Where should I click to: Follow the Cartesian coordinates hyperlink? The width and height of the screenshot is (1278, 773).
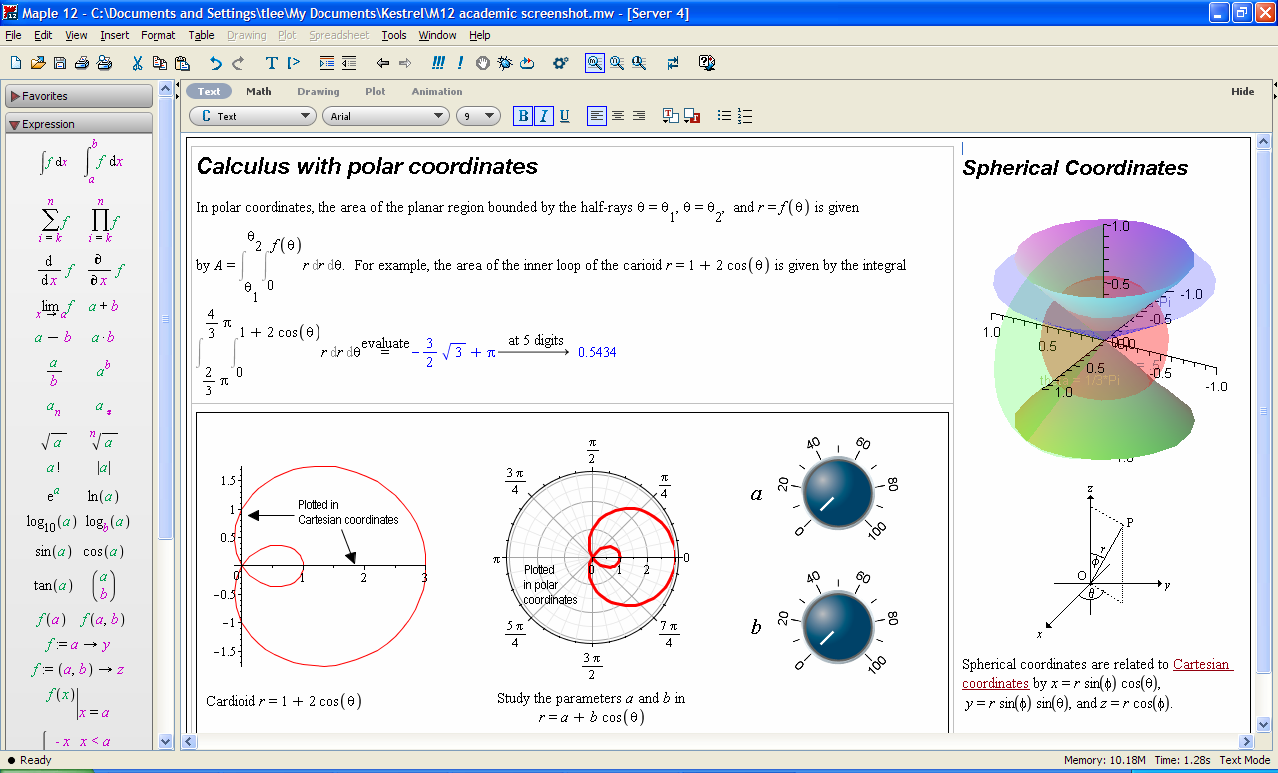pos(1098,674)
